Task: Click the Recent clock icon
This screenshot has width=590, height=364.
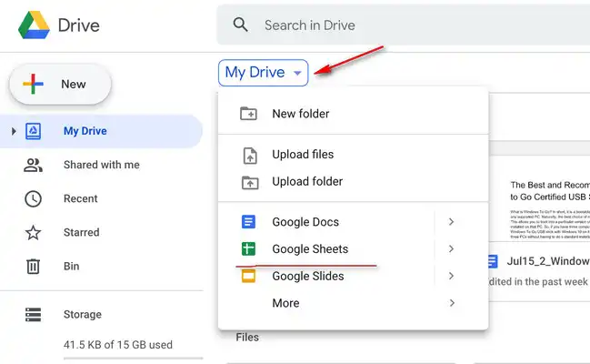Action: point(33,199)
